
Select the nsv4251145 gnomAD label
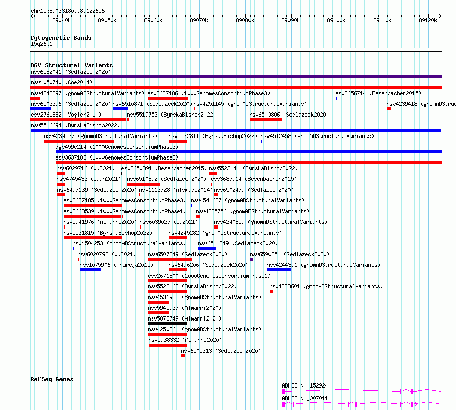[x=250, y=104]
